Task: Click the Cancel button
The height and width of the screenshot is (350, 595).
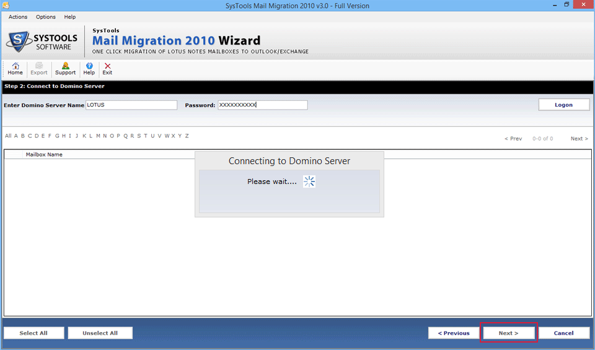Action: (x=563, y=333)
